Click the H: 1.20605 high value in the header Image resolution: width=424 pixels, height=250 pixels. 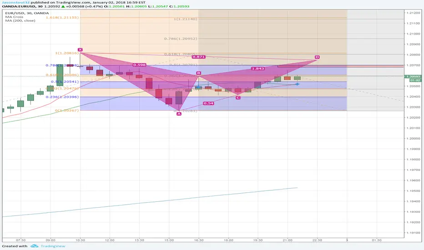pos(136,6)
